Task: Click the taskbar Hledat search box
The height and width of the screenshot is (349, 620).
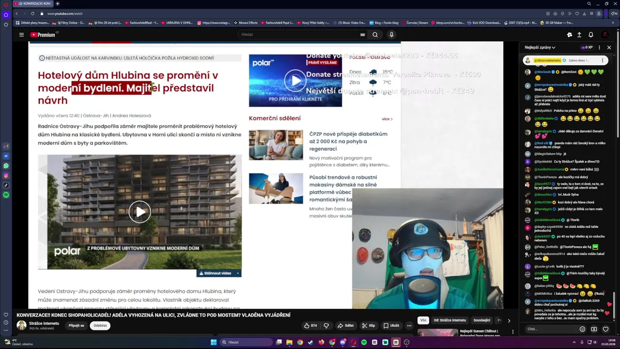Action: [x=246, y=342]
